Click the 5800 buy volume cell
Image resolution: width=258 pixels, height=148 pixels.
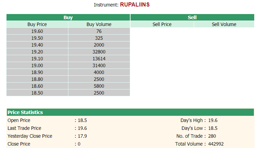pos(99,86)
